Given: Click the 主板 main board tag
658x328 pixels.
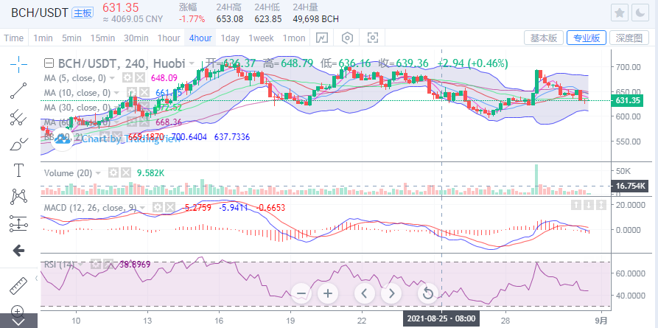Looking at the screenshot, I should tap(83, 13).
